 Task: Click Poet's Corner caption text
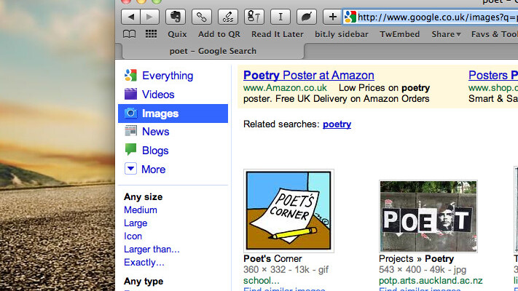tap(272, 259)
